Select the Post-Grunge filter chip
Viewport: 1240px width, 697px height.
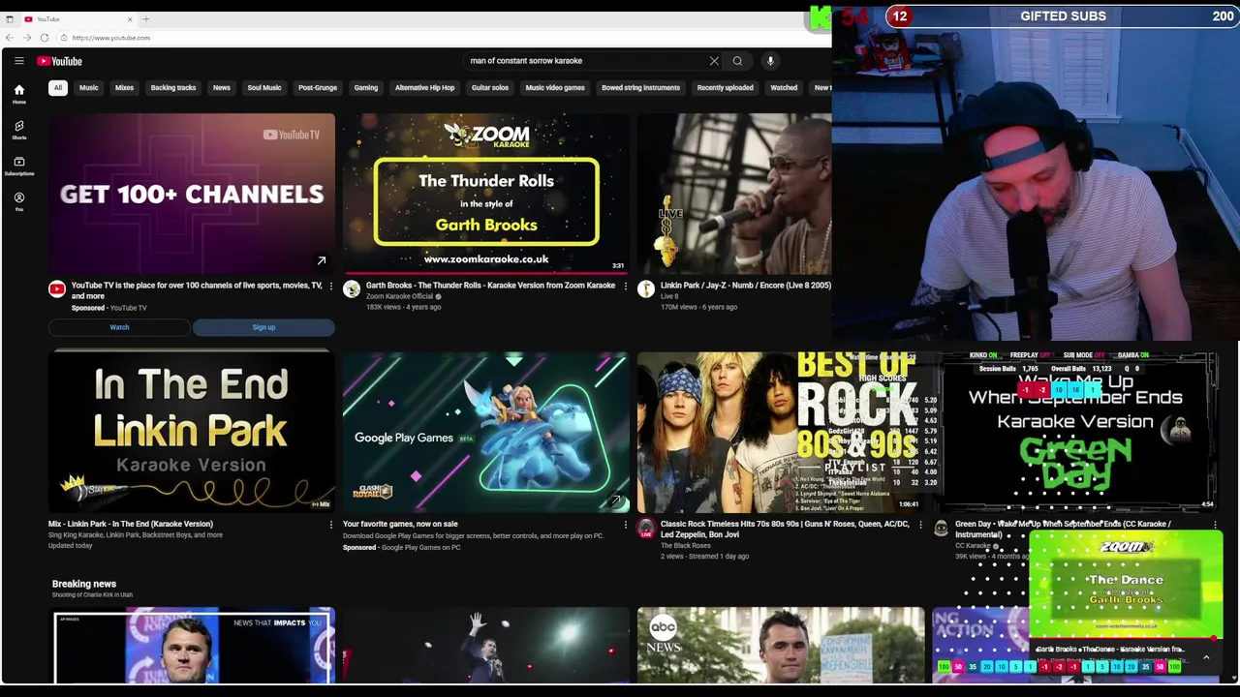[318, 88]
